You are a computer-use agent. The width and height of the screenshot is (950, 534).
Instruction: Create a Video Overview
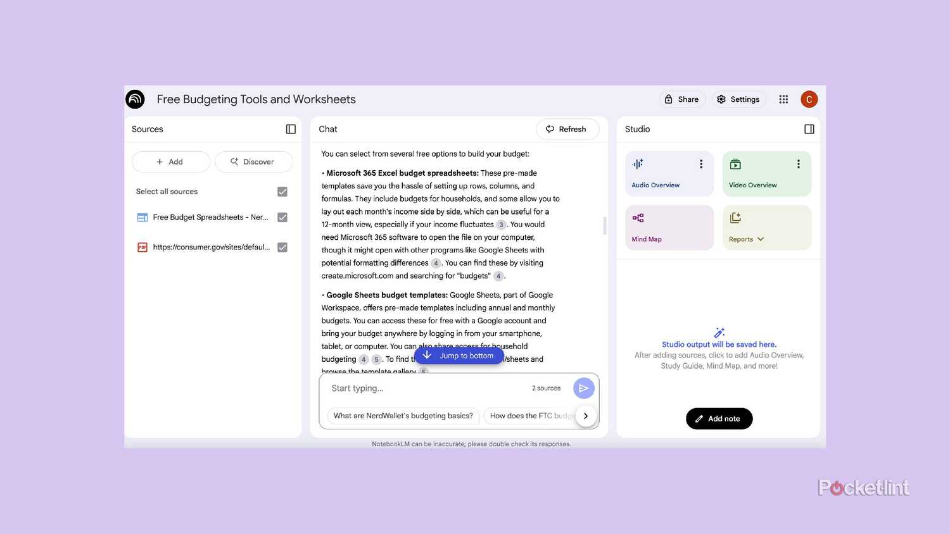[x=766, y=174]
